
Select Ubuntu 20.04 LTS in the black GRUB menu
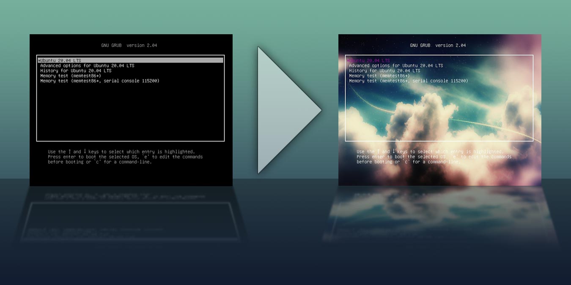[130, 60]
